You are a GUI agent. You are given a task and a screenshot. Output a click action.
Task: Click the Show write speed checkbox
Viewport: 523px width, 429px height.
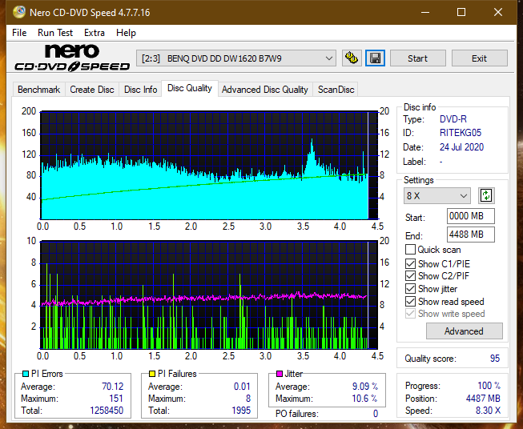coord(410,314)
